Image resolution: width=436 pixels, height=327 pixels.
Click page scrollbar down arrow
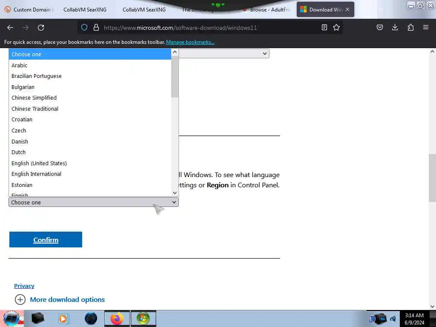pyautogui.click(x=432, y=306)
